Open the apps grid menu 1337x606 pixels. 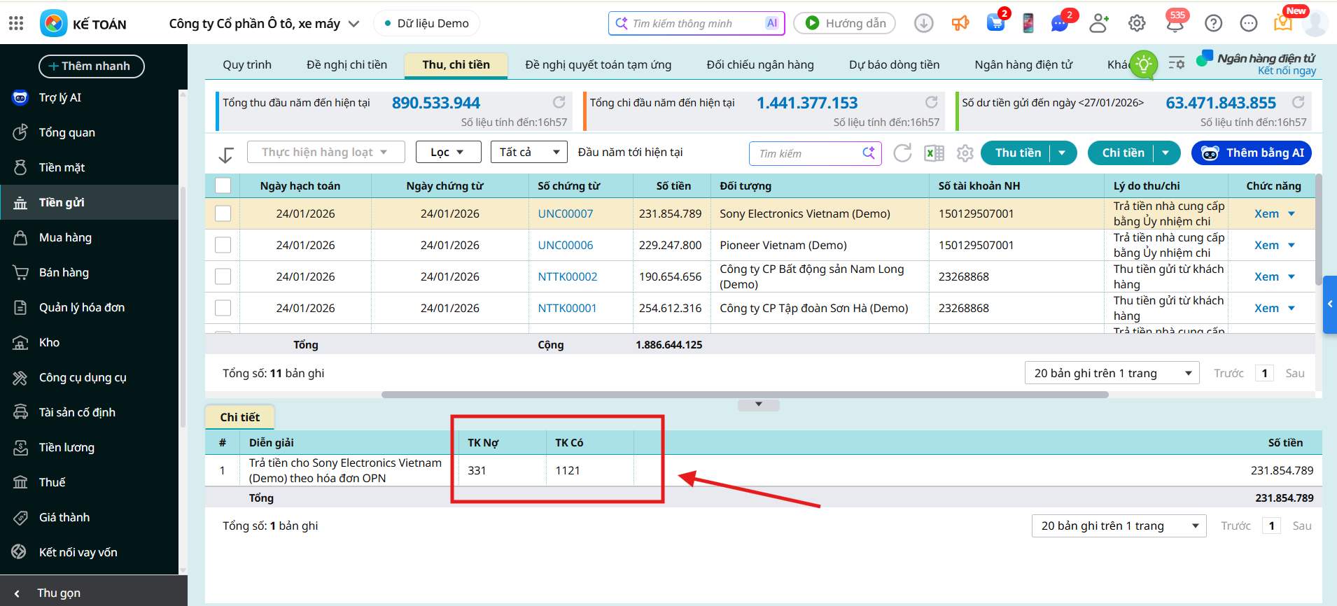pos(16,24)
